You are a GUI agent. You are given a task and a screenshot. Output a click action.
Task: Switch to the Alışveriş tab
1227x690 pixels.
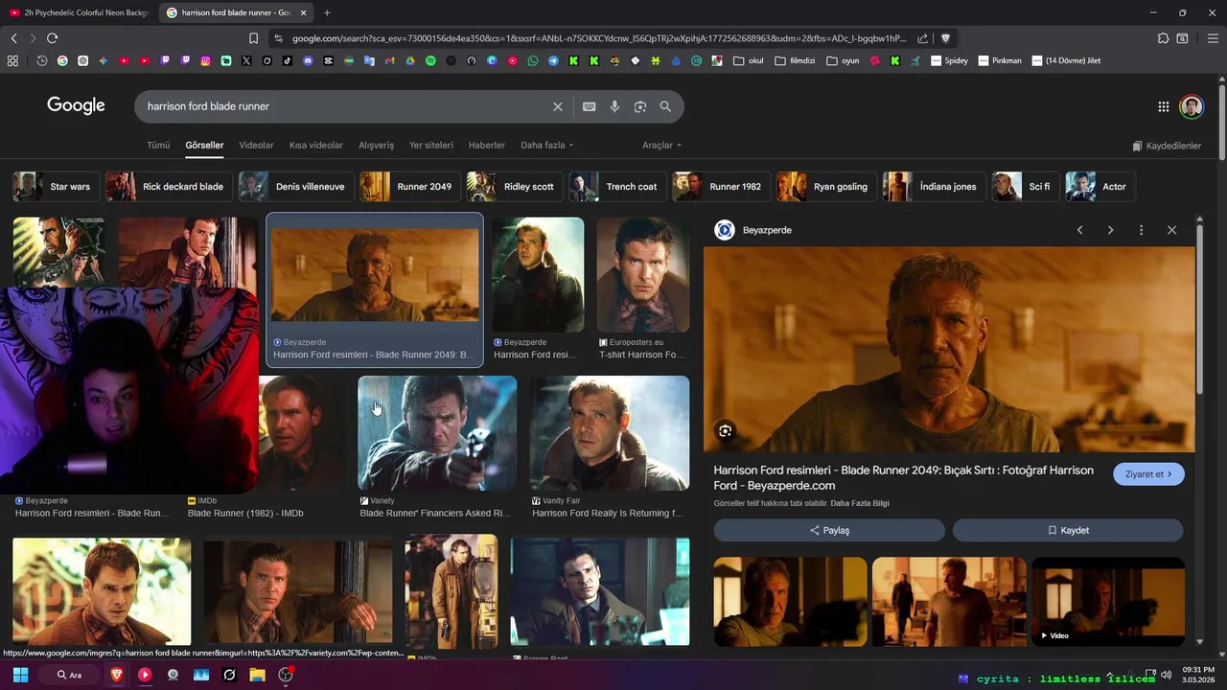pyautogui.click(x=376, y=145)
